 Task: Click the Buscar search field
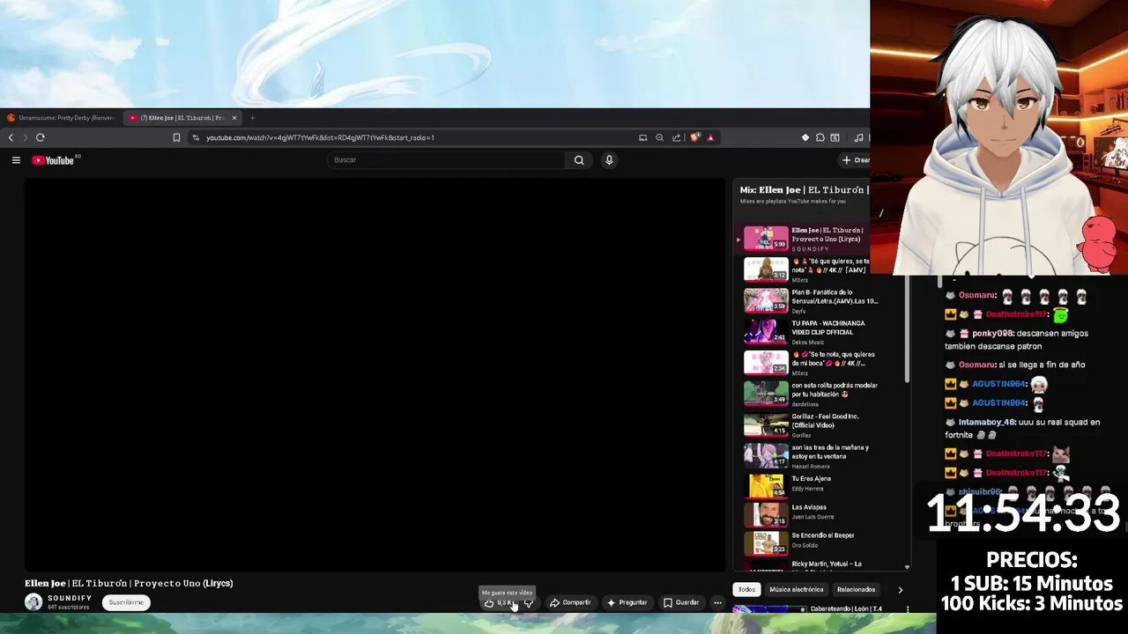(447, 160)
